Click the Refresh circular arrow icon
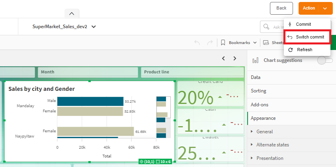The height and width of the screenshot is (167, 336). tap(290, 50)
